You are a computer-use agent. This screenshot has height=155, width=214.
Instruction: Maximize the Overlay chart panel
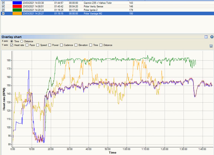[x=206, y=37]
